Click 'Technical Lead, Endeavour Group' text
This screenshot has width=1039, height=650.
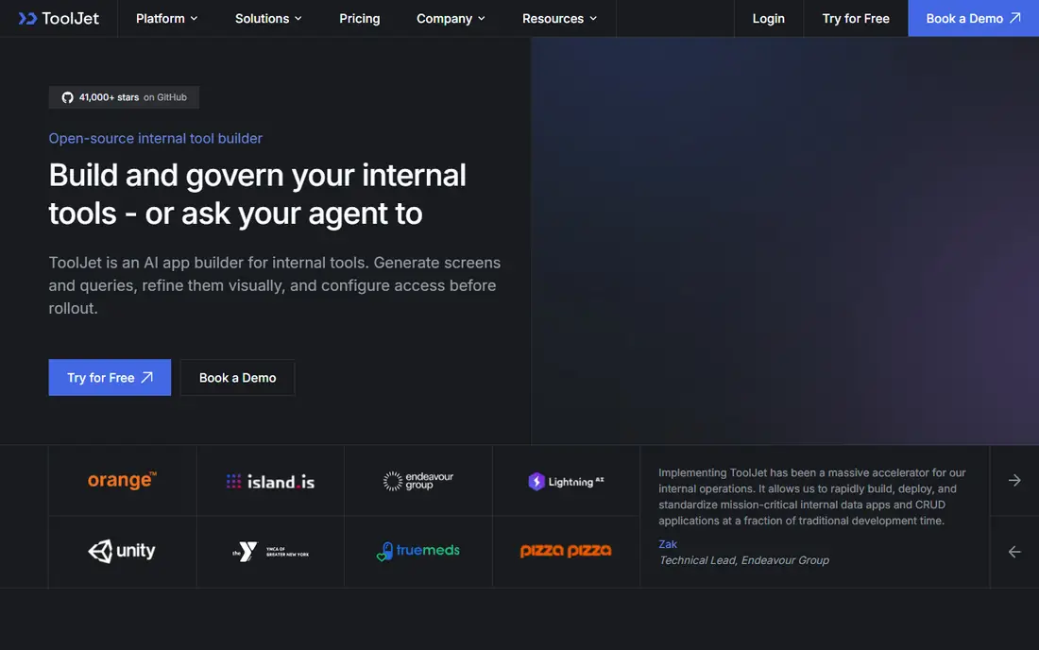point(743,560)
